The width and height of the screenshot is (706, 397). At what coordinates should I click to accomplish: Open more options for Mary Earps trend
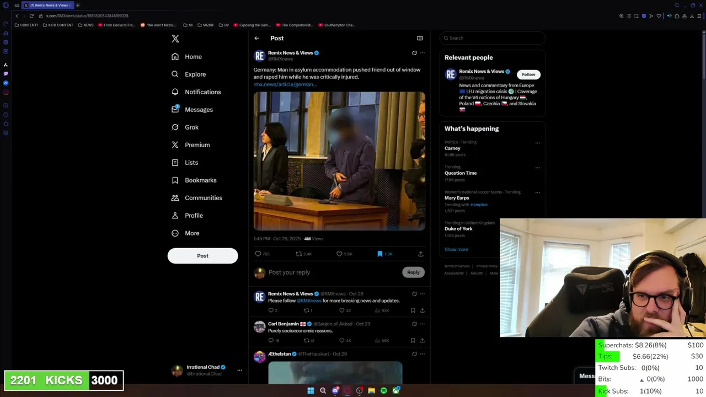coord(537,192)
